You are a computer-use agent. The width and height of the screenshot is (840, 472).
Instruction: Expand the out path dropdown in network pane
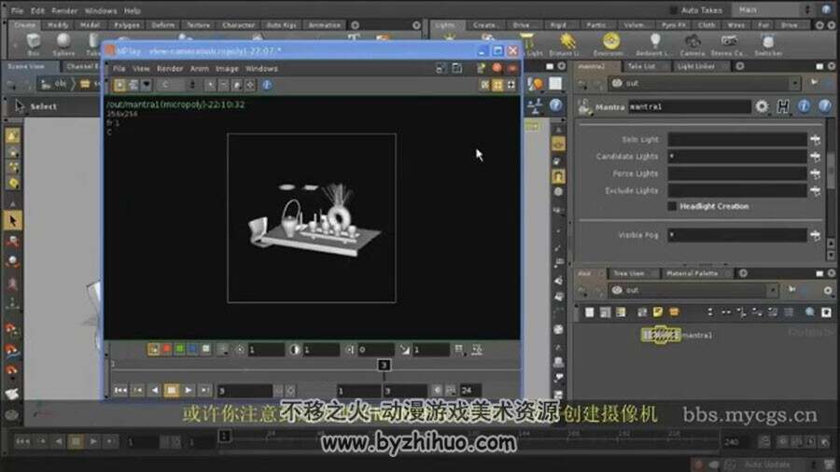(x=772, y=290)
